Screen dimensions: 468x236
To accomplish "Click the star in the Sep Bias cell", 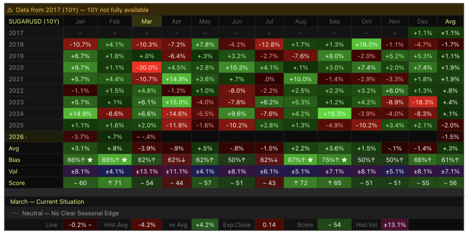I will tap(343, 160).
